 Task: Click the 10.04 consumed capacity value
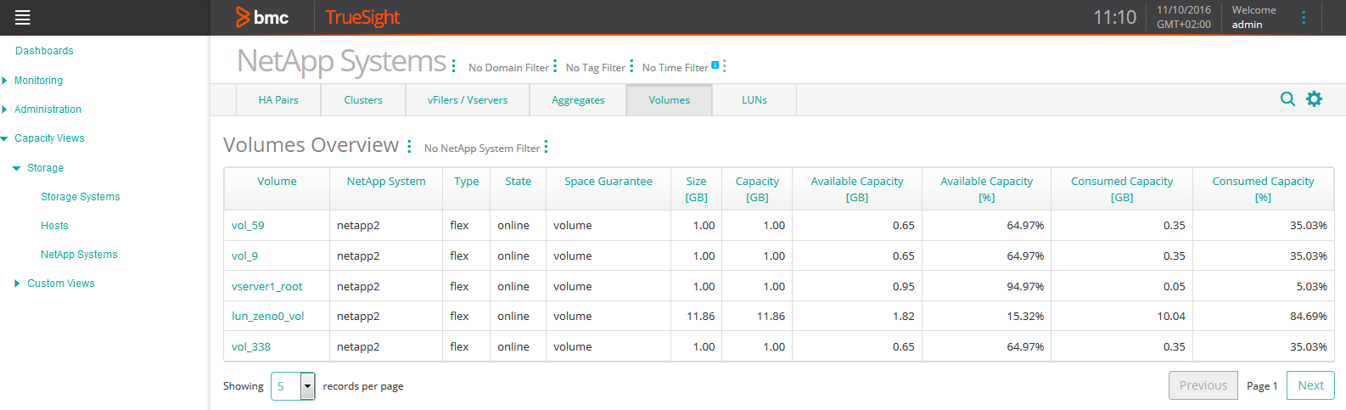[x=1171, y=317]
